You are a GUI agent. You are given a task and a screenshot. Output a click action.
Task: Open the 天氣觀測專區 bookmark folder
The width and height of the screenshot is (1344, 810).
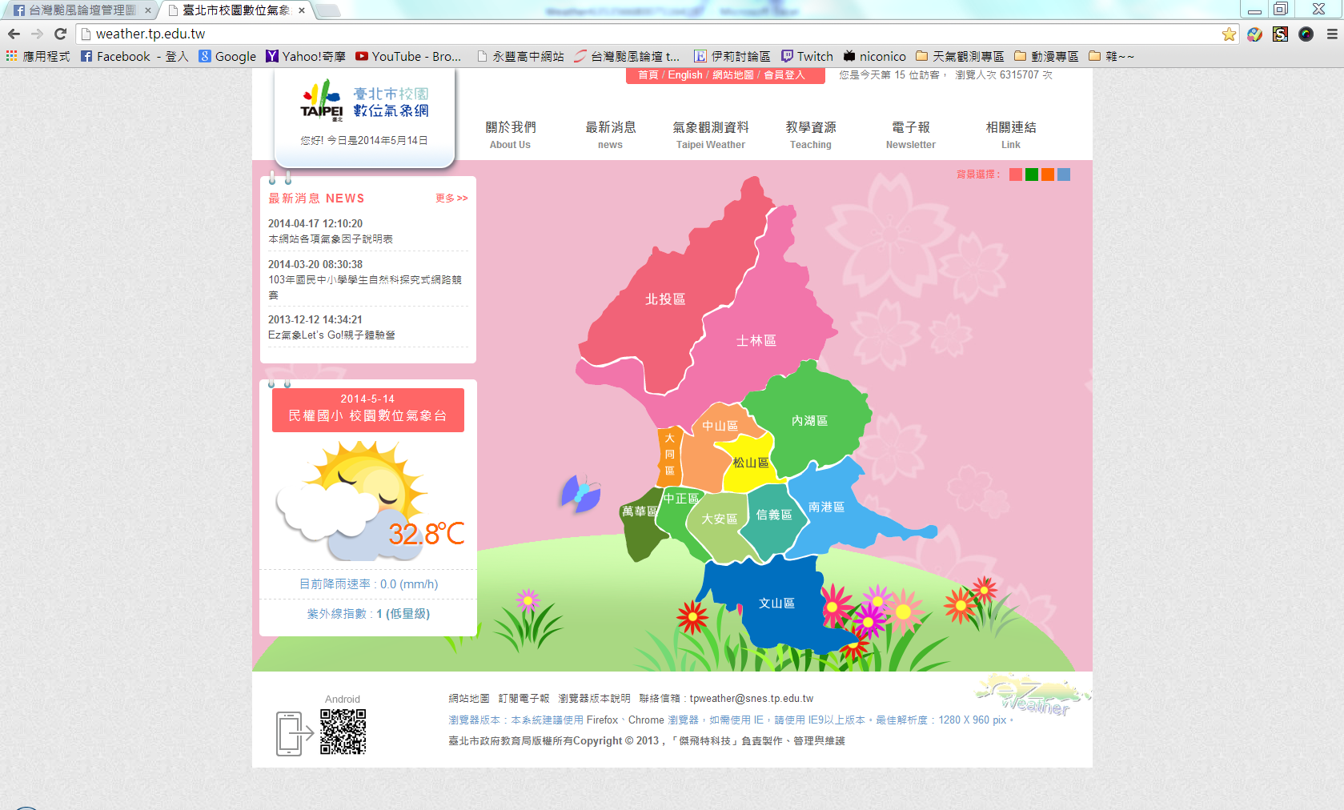tap(959, 56)
